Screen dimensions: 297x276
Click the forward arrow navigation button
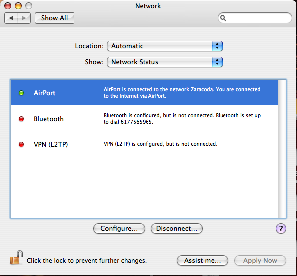[x=24, y=18]
